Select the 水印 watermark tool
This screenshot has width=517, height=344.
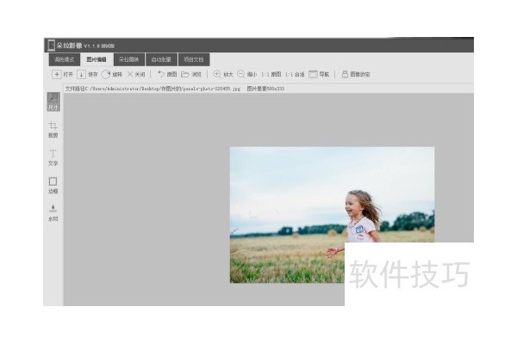(x=53, y=213)
